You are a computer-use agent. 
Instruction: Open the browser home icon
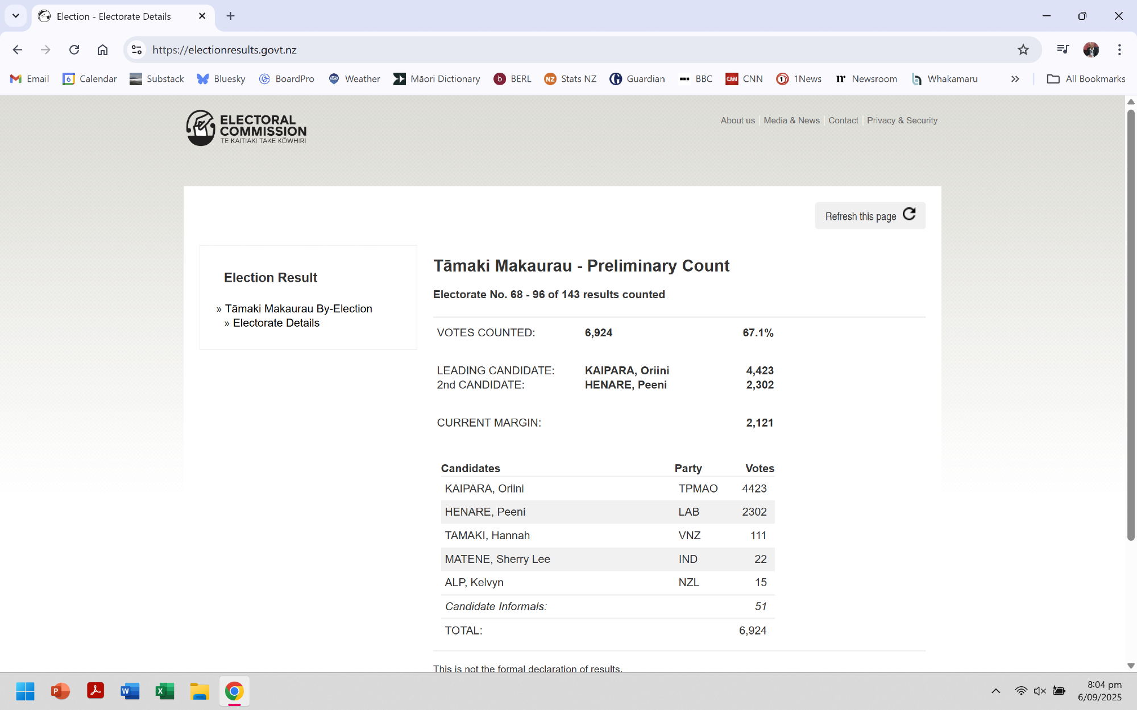tap(102, 50)
